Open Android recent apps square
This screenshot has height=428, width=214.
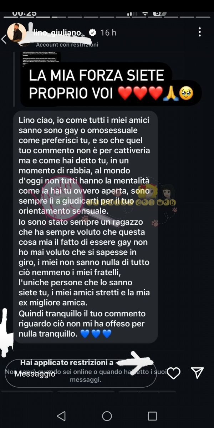pos(152,416)
